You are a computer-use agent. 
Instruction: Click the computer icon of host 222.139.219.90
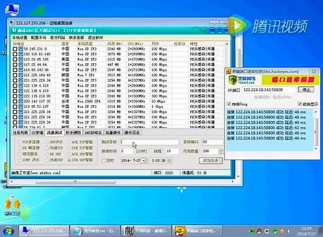(x=20, y=96)
